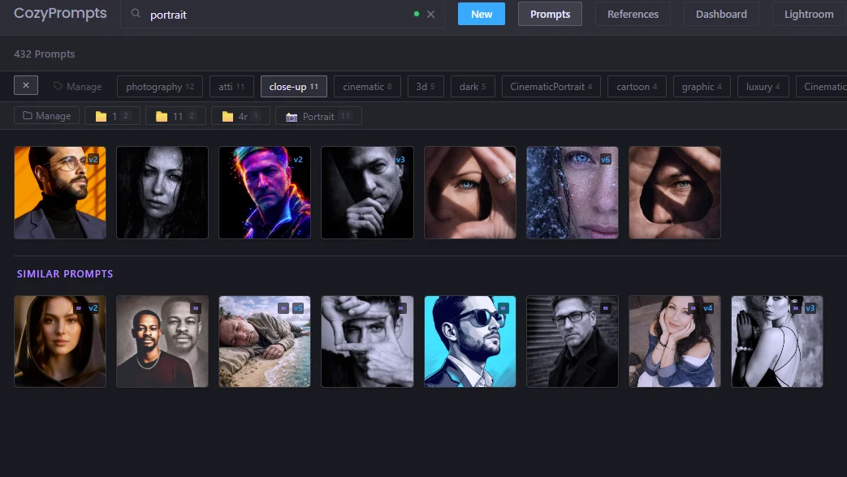
Task: Switch to the Lightroom tab
Action: pos(808,14)
